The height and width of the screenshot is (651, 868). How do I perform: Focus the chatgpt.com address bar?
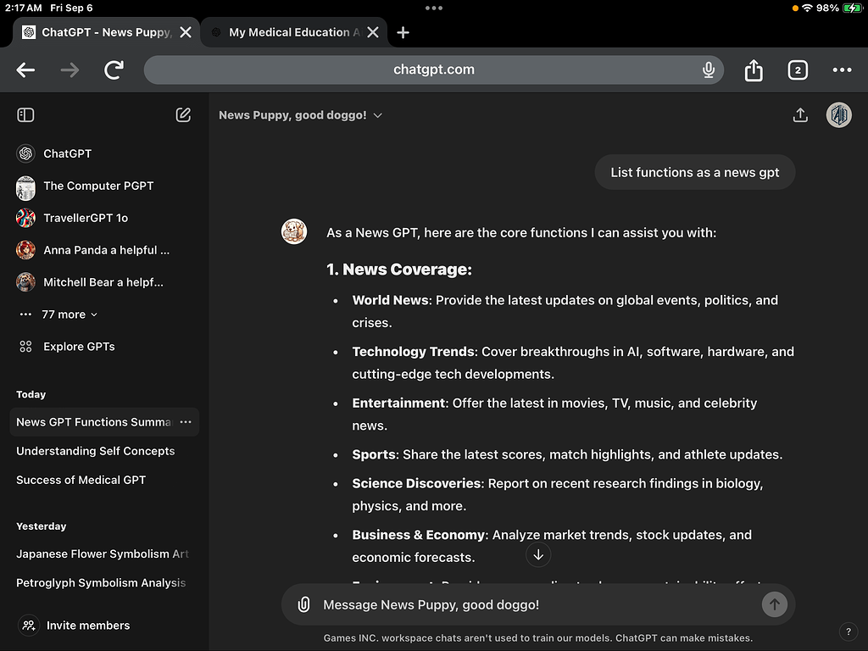click(x=433, y=70)
